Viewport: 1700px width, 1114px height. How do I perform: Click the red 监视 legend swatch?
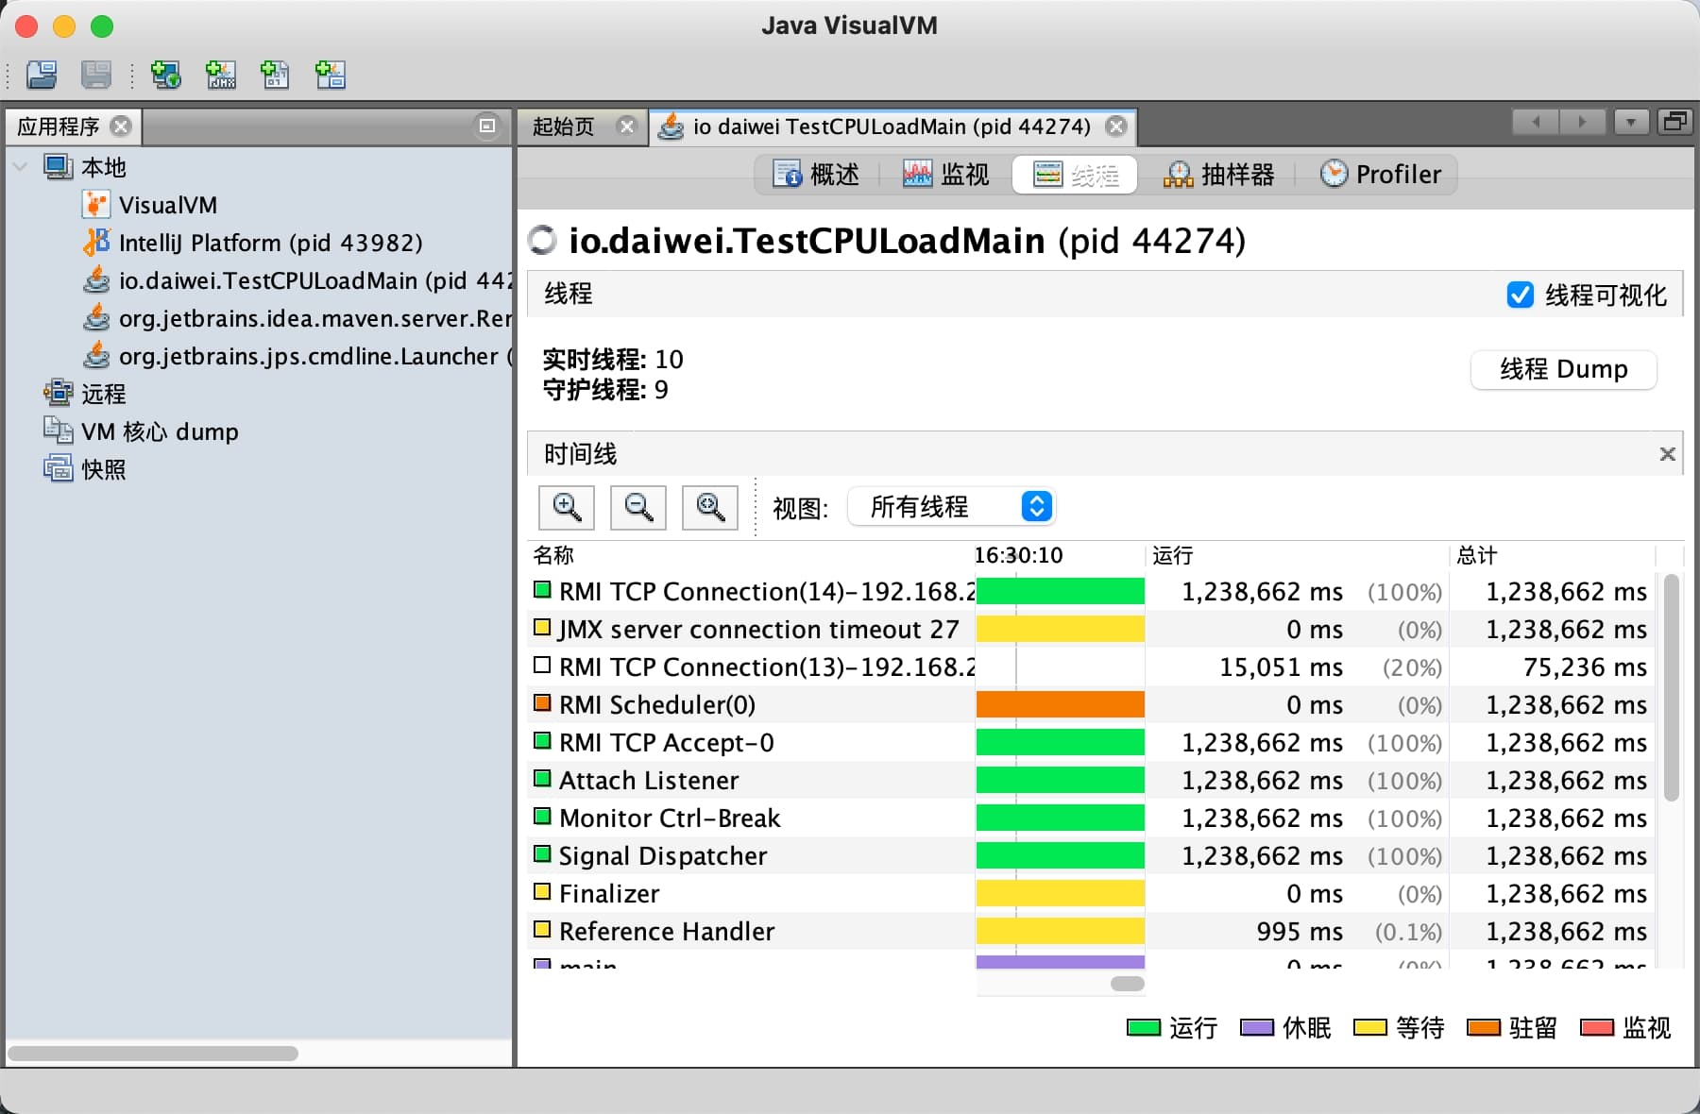pyautogui.click(x=1597, y=1027)
